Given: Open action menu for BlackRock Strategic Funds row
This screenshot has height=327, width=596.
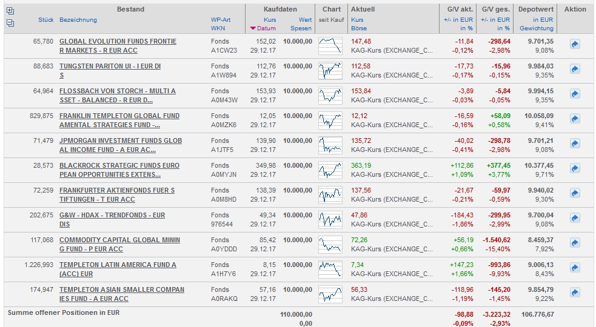Looking at the screenshot, I should pos(575,168).
